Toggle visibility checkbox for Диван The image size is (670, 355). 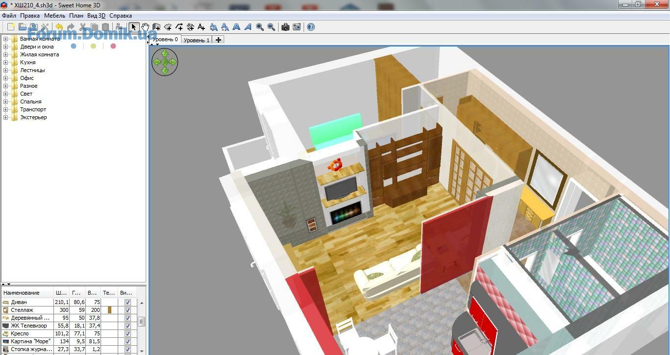(x=128, y=303)
